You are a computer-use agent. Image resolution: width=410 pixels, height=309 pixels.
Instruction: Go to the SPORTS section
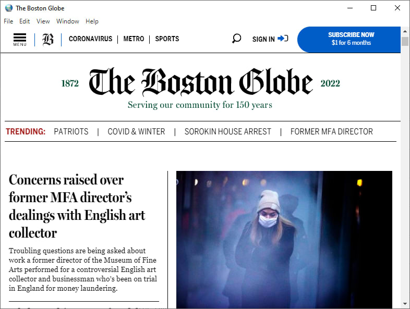click(167, 39)
